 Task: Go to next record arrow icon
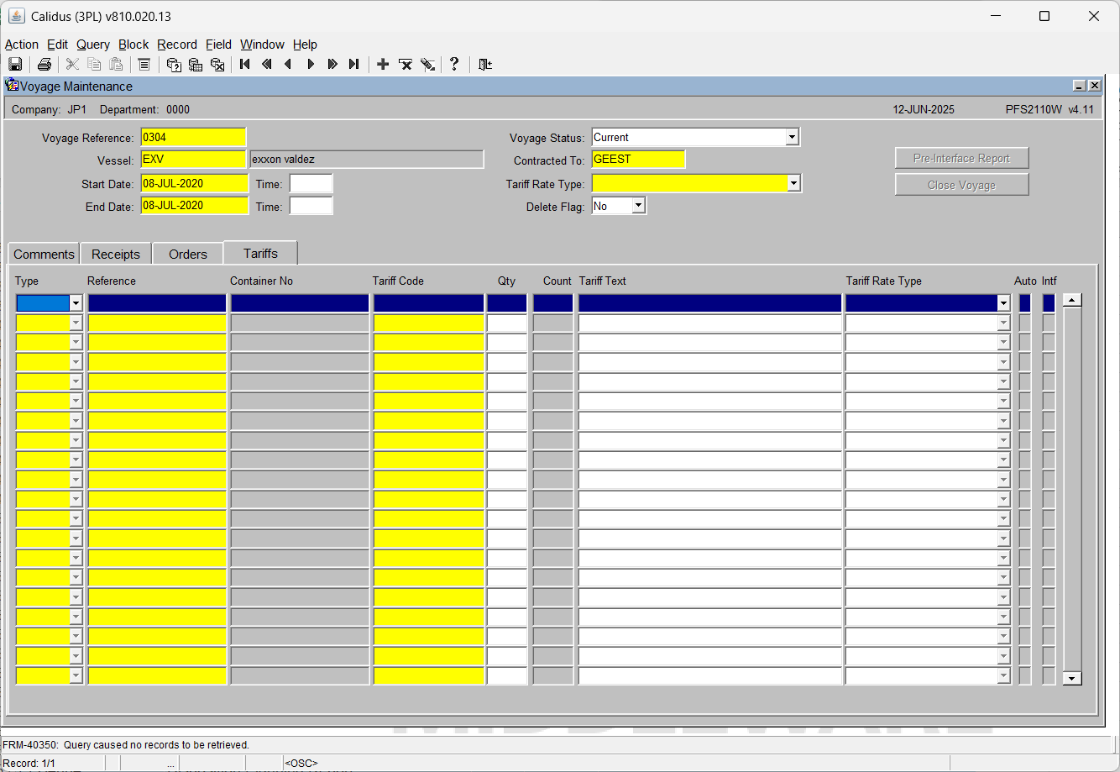coord(311,64)
